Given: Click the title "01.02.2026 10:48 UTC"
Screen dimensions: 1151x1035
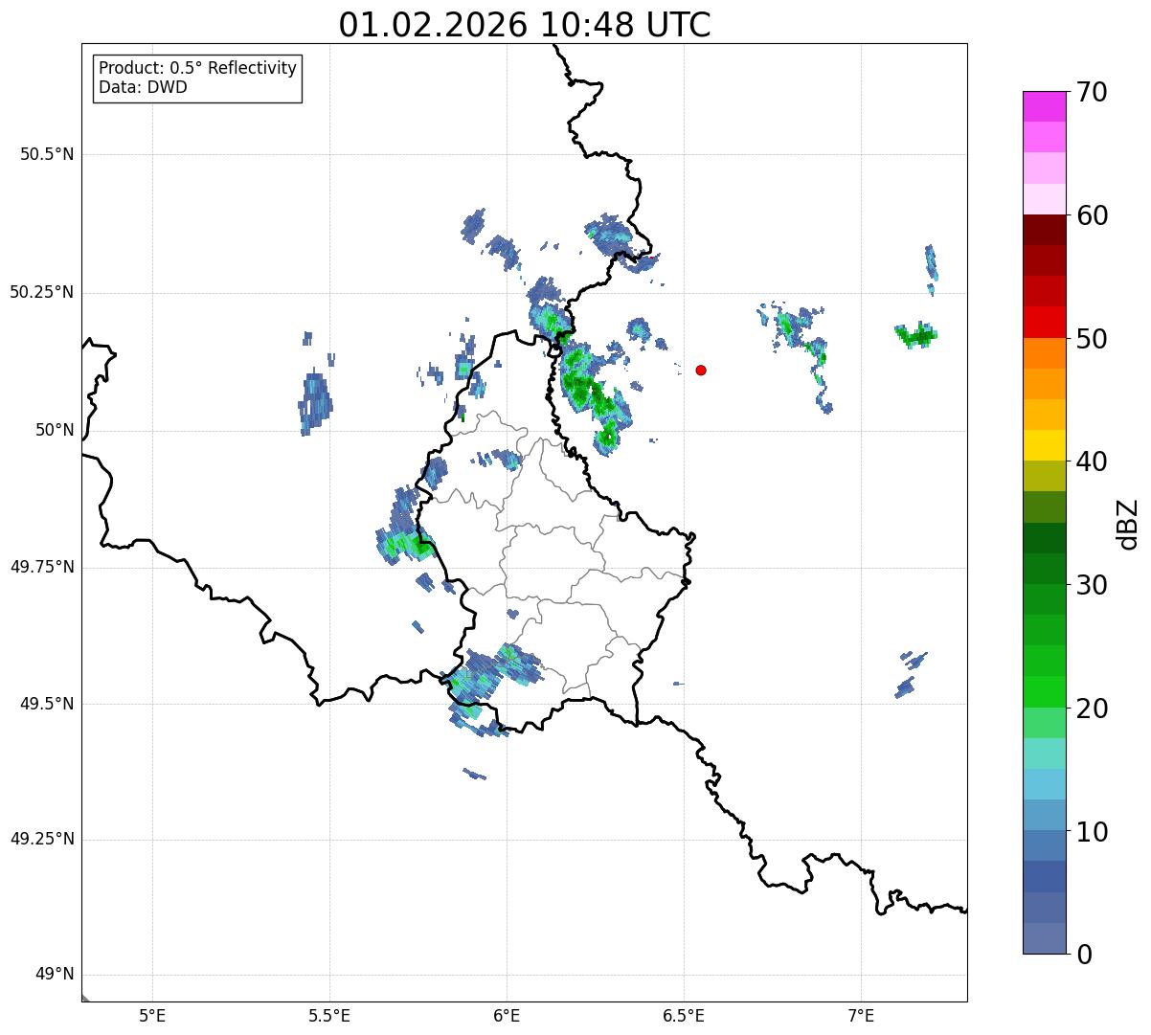Looking at the screenshot, I should point(525,25).
